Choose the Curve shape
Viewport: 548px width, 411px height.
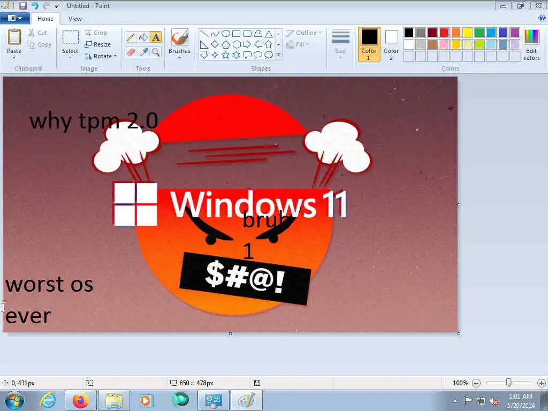tap(215, 34)
